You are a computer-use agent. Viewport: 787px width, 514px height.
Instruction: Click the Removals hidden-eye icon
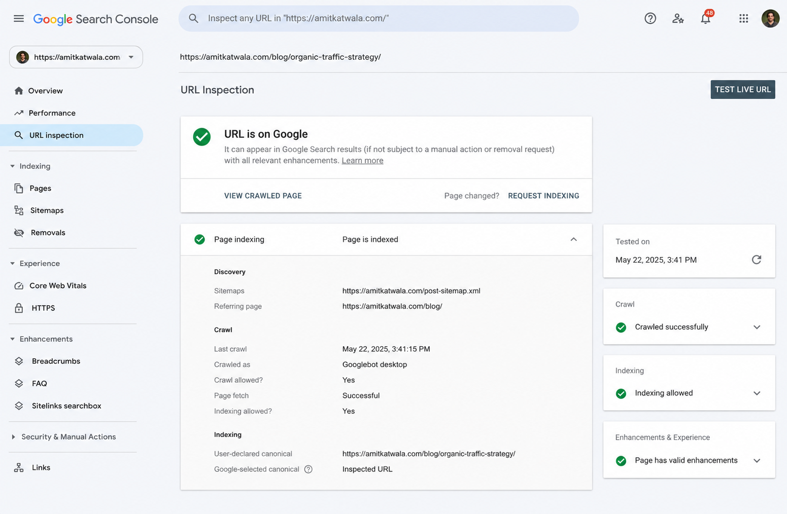click(19, 233)
